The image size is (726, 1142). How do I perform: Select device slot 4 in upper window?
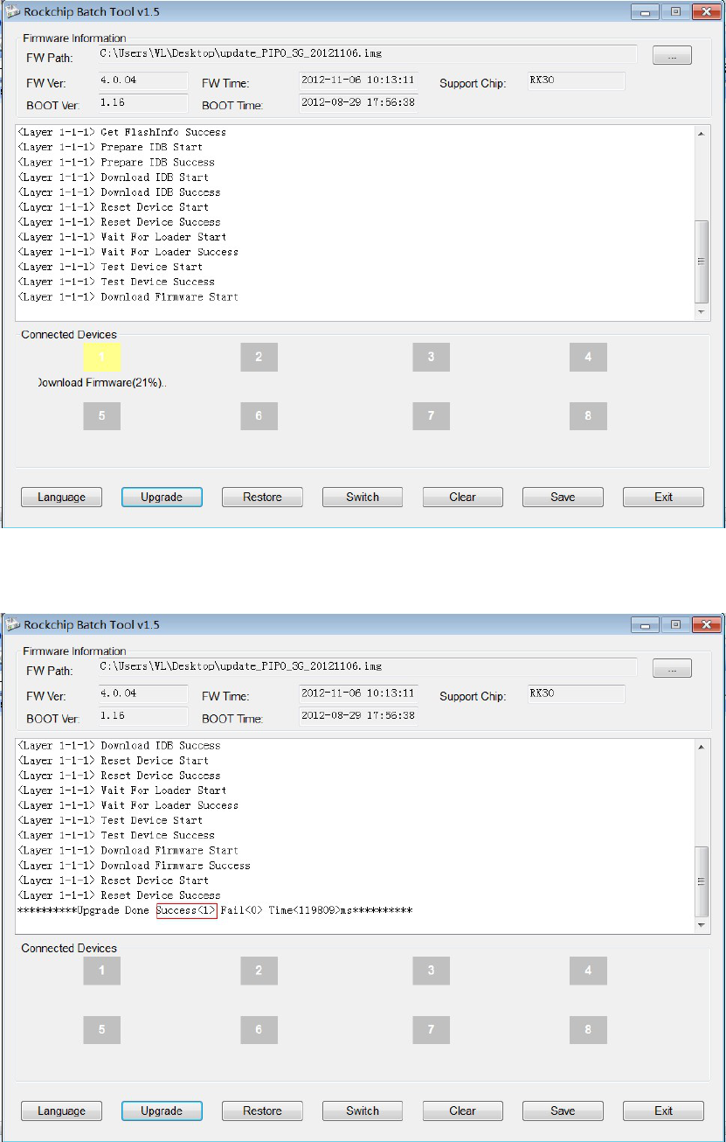coord(588,357)
